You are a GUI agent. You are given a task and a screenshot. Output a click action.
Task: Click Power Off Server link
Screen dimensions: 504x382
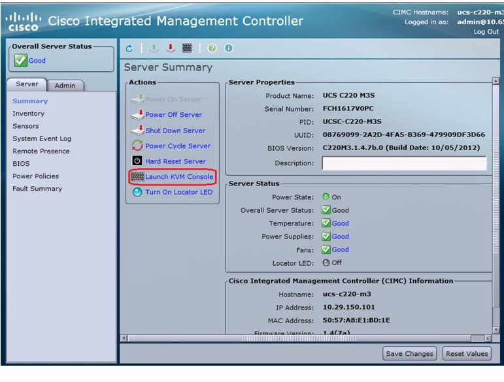pyautogui.click(x=174, y=115)
